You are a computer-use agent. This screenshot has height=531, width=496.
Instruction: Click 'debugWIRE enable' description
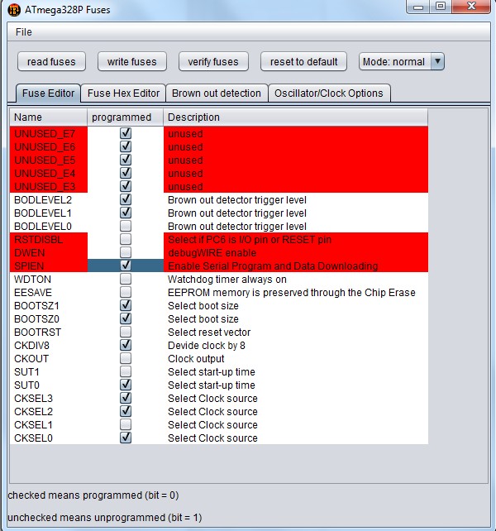(x=212, y=252)
